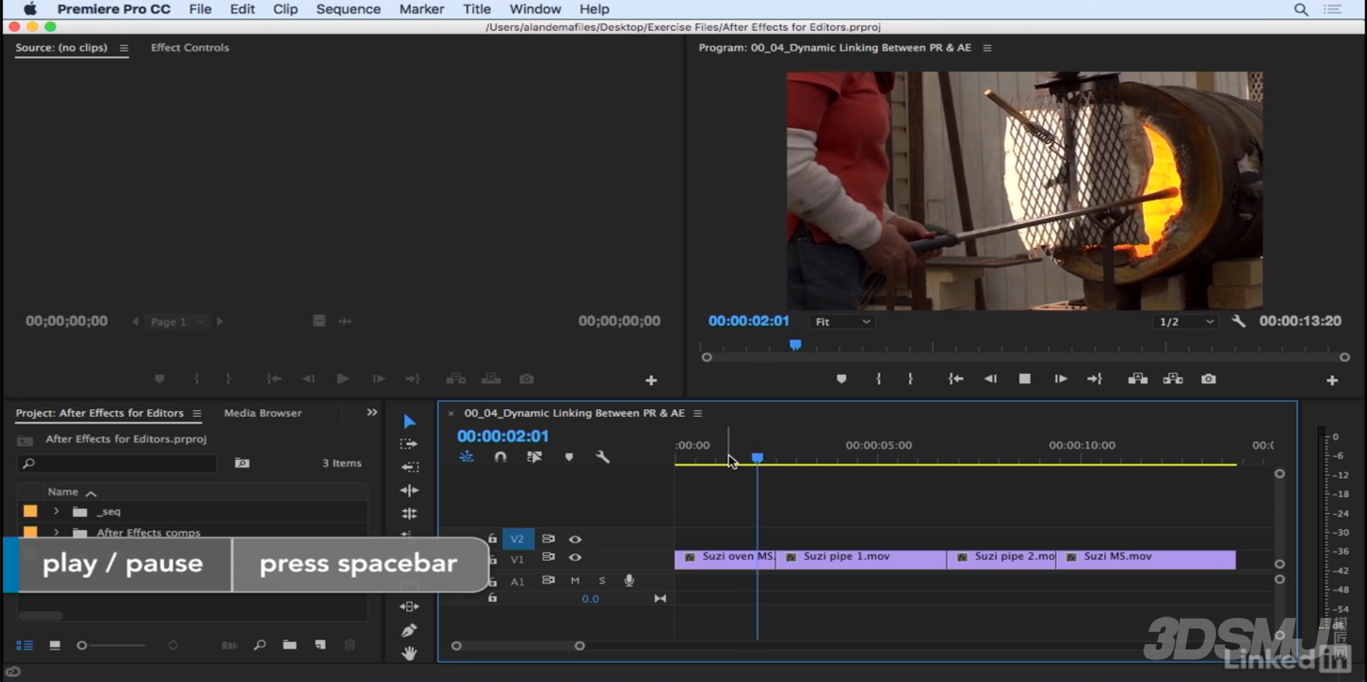This screenshot has width=1367, height=682.
Task: Click Program monitor Add Marker icon
Action: 841,379
